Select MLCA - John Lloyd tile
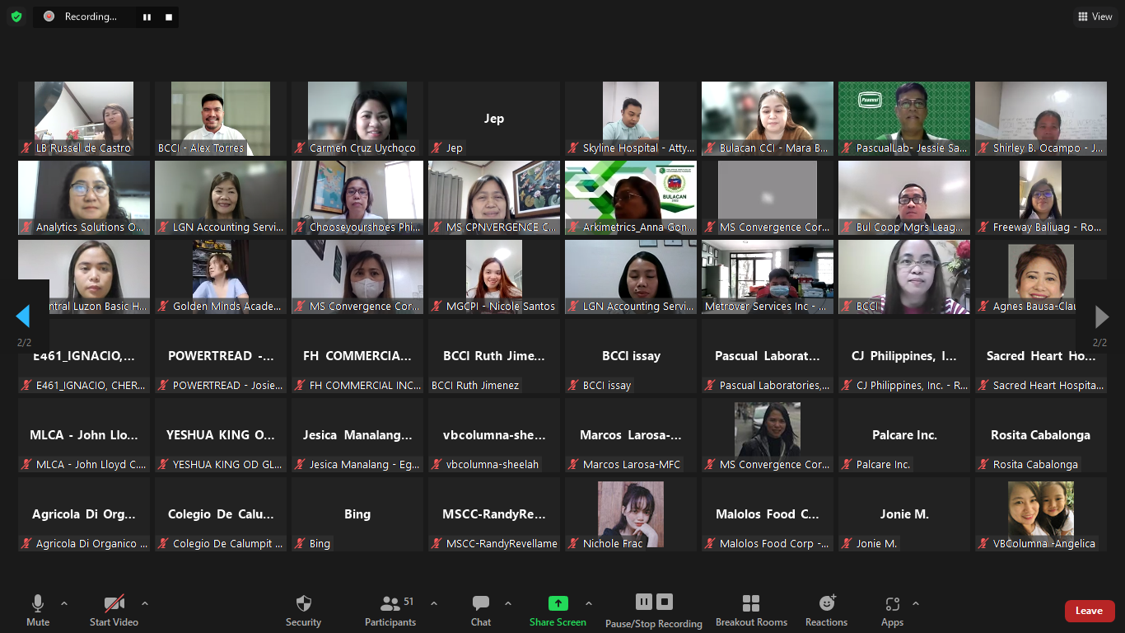This screenshot has width=1125, height=633. click(x=84, y=435)
